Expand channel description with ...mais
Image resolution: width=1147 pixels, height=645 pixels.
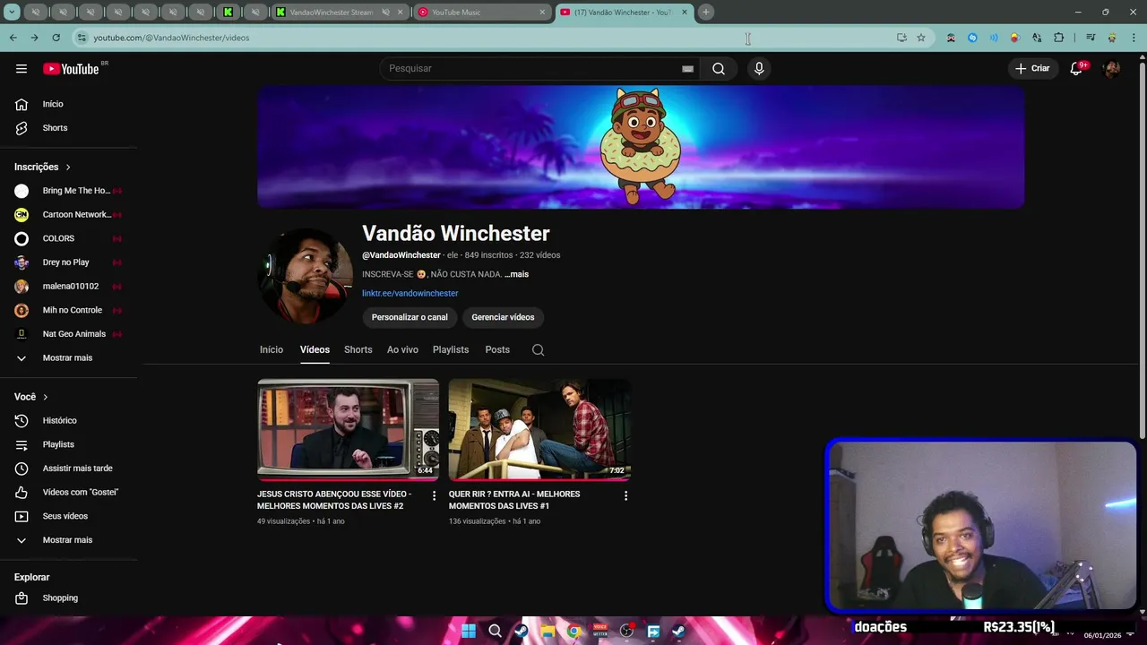pyautogui.click(x=516, y=274)
